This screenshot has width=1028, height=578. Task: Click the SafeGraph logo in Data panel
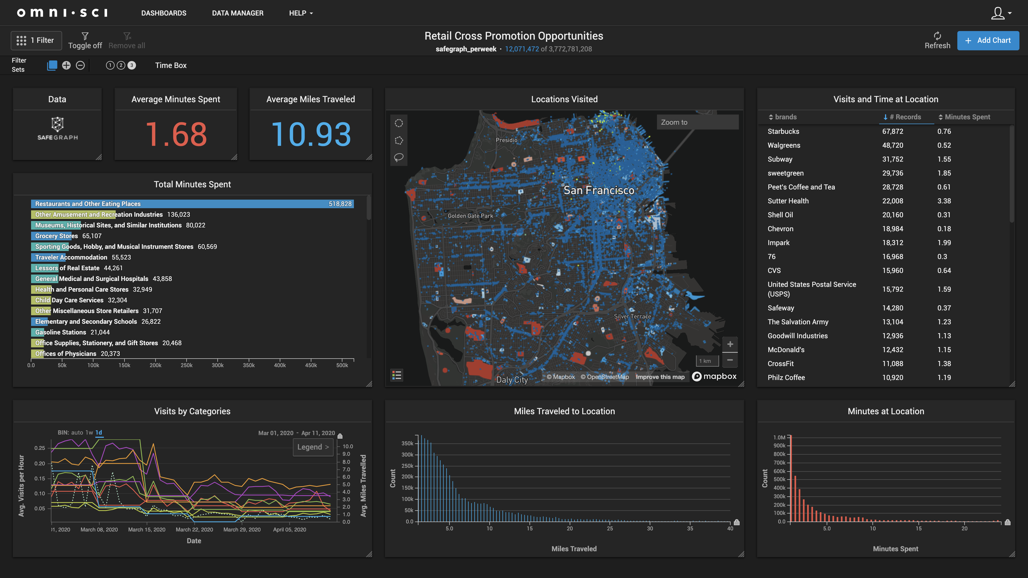[58, 128]
